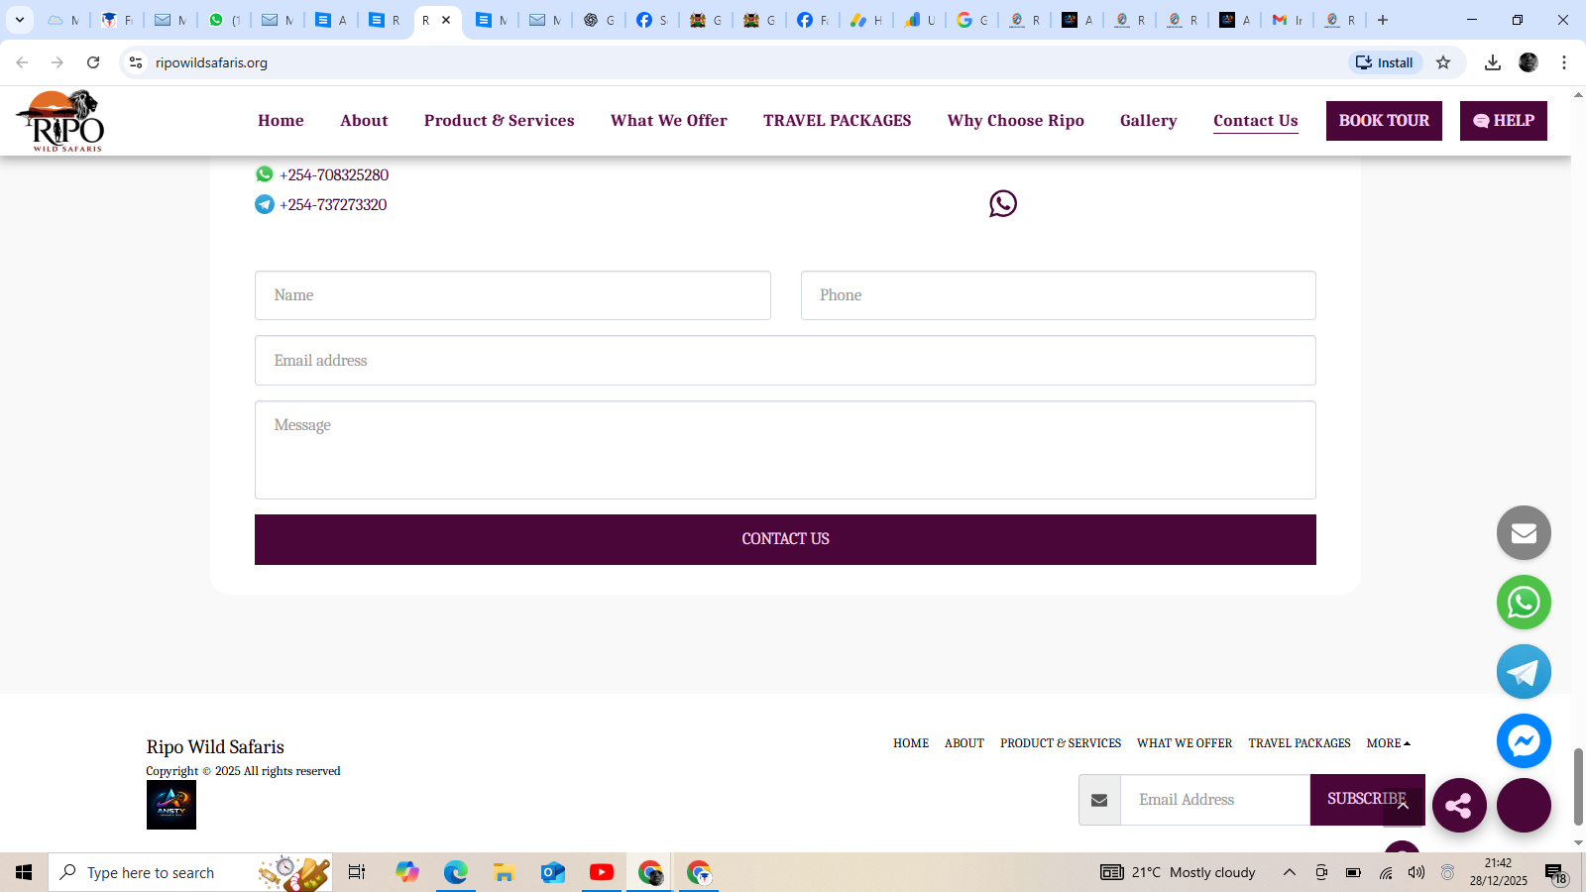Screen dimensions: 1586x892
Task: Bookmark this page with the star icon
Action: pyautogui.click(x=1443, y=62)
